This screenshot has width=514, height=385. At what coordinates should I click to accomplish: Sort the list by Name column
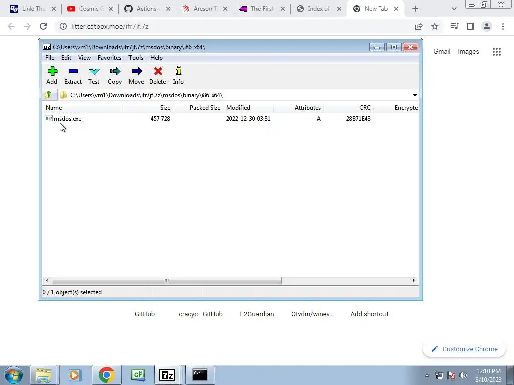coord(83,108)
